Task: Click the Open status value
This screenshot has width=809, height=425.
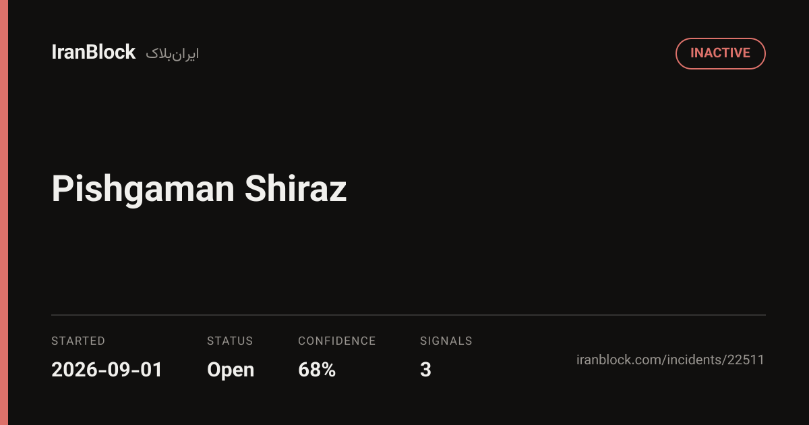Action: click(x=231, y=370)
